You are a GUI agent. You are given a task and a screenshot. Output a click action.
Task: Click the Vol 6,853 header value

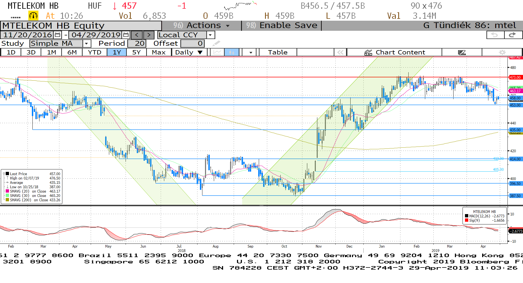point(142,16)
